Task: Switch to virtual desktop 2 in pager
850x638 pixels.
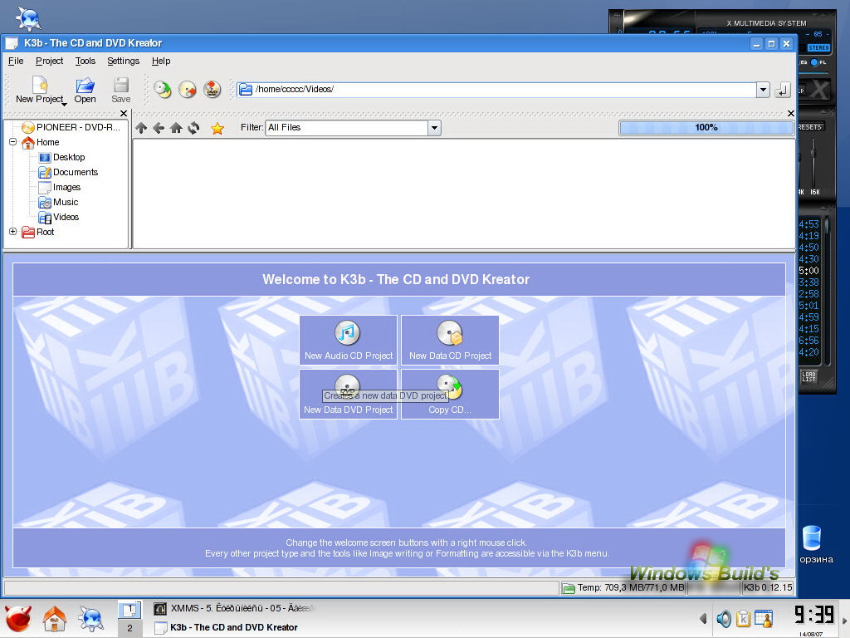Action: click(129, 628)
